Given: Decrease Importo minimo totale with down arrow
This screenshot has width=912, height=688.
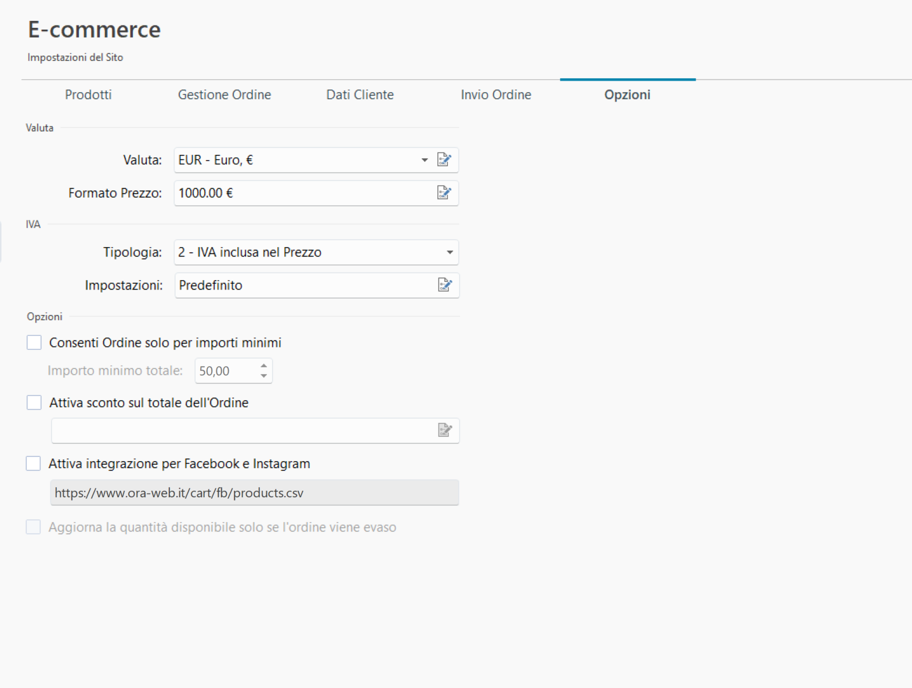Looking at the screenshot, I should (x=264, y=376).
